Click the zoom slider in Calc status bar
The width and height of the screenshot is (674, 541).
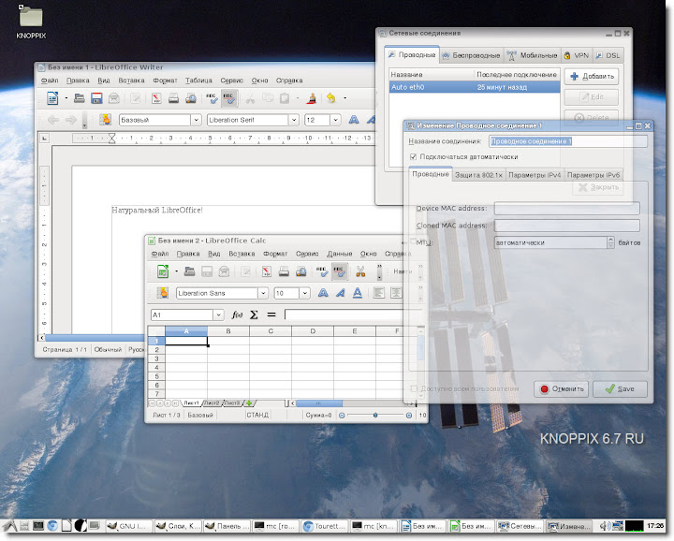[375, 414]
